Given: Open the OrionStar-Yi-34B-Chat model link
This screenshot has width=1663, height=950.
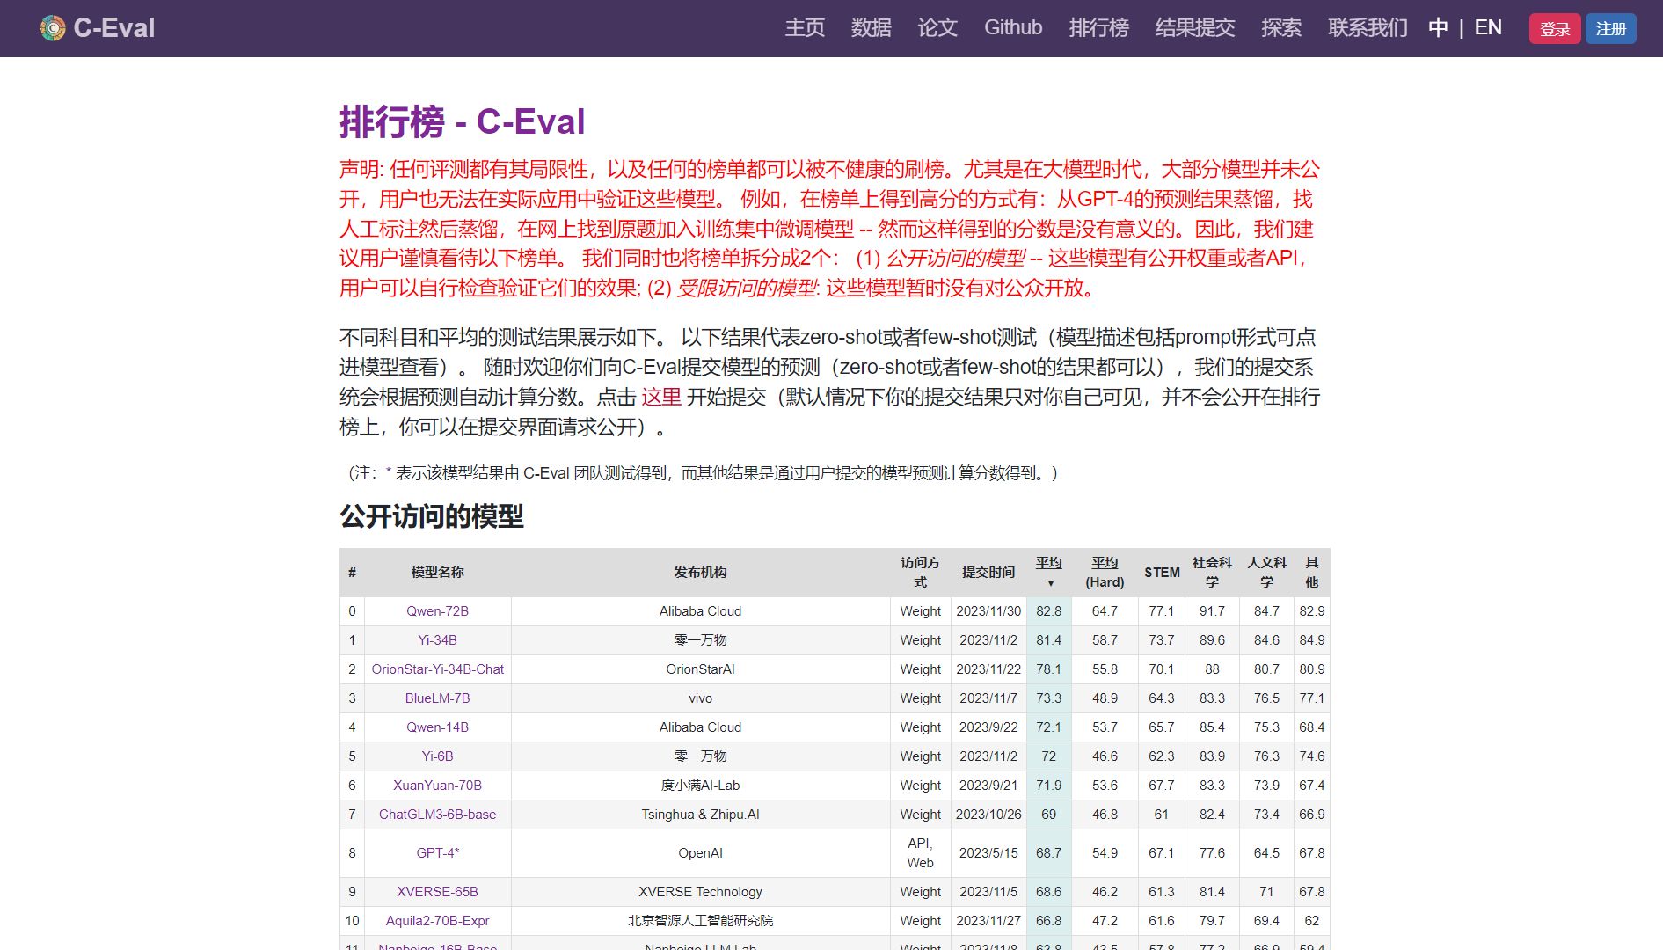Looking at the screenshot, I should point(438,669).
